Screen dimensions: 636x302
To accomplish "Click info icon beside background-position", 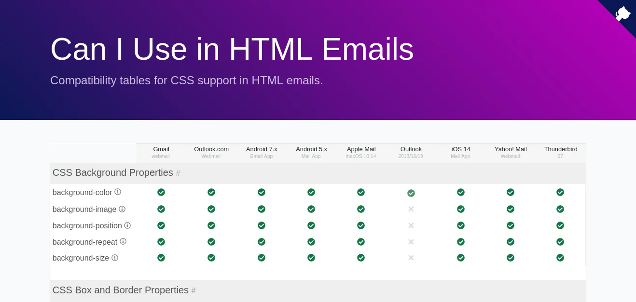I will coord(127,225).
